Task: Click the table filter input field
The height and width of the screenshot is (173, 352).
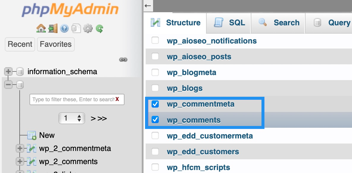Action: [77, 99]
